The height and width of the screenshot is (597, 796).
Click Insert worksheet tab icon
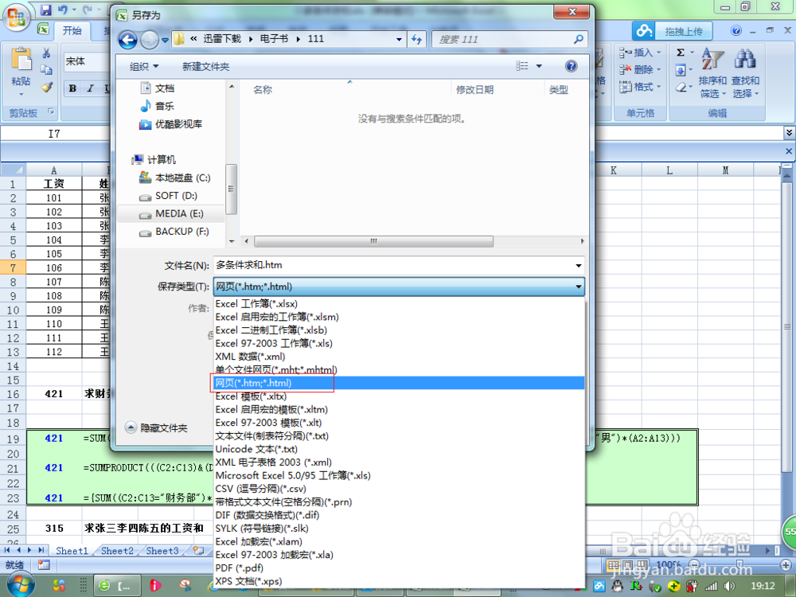198,550
